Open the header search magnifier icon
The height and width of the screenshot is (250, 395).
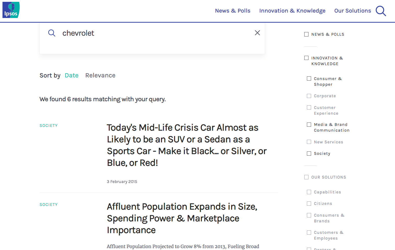pyautogui.click(x=381, y=11)
